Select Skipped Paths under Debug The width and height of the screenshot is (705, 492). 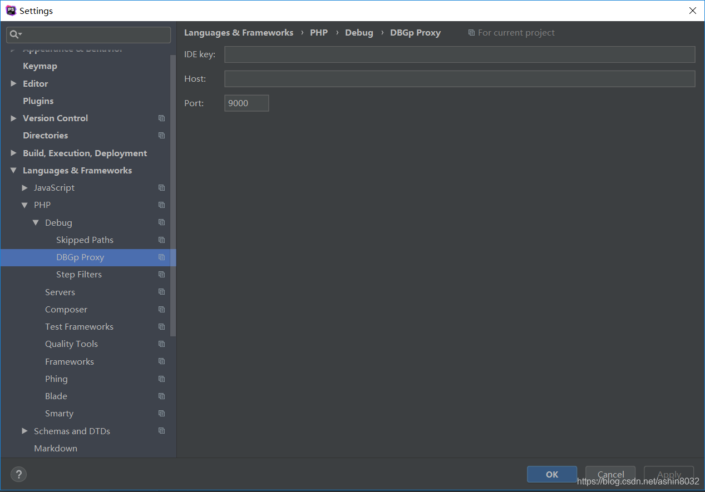(x=85, y=240)
